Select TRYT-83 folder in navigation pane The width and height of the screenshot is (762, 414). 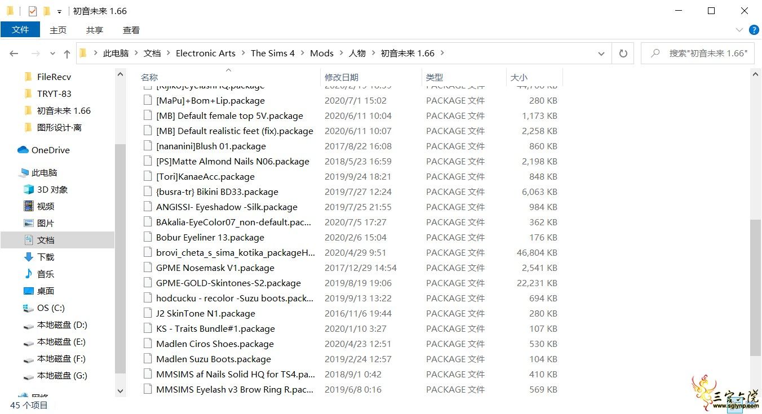pos(54,94)
